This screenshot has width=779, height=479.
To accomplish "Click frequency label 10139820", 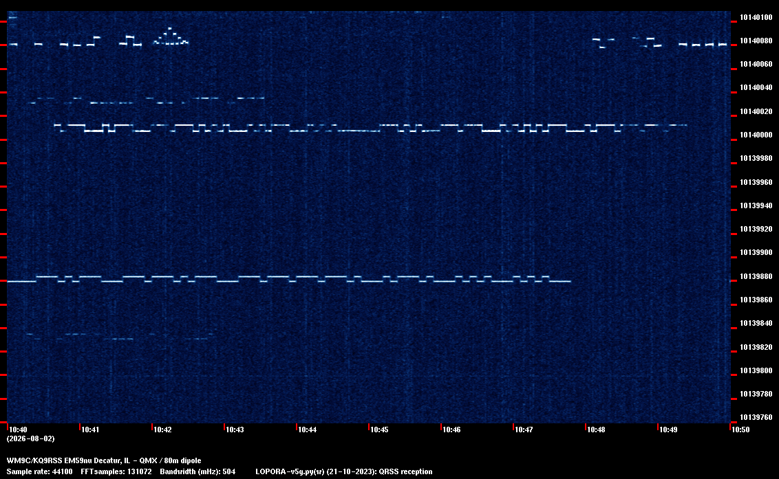I will (756, 347).
